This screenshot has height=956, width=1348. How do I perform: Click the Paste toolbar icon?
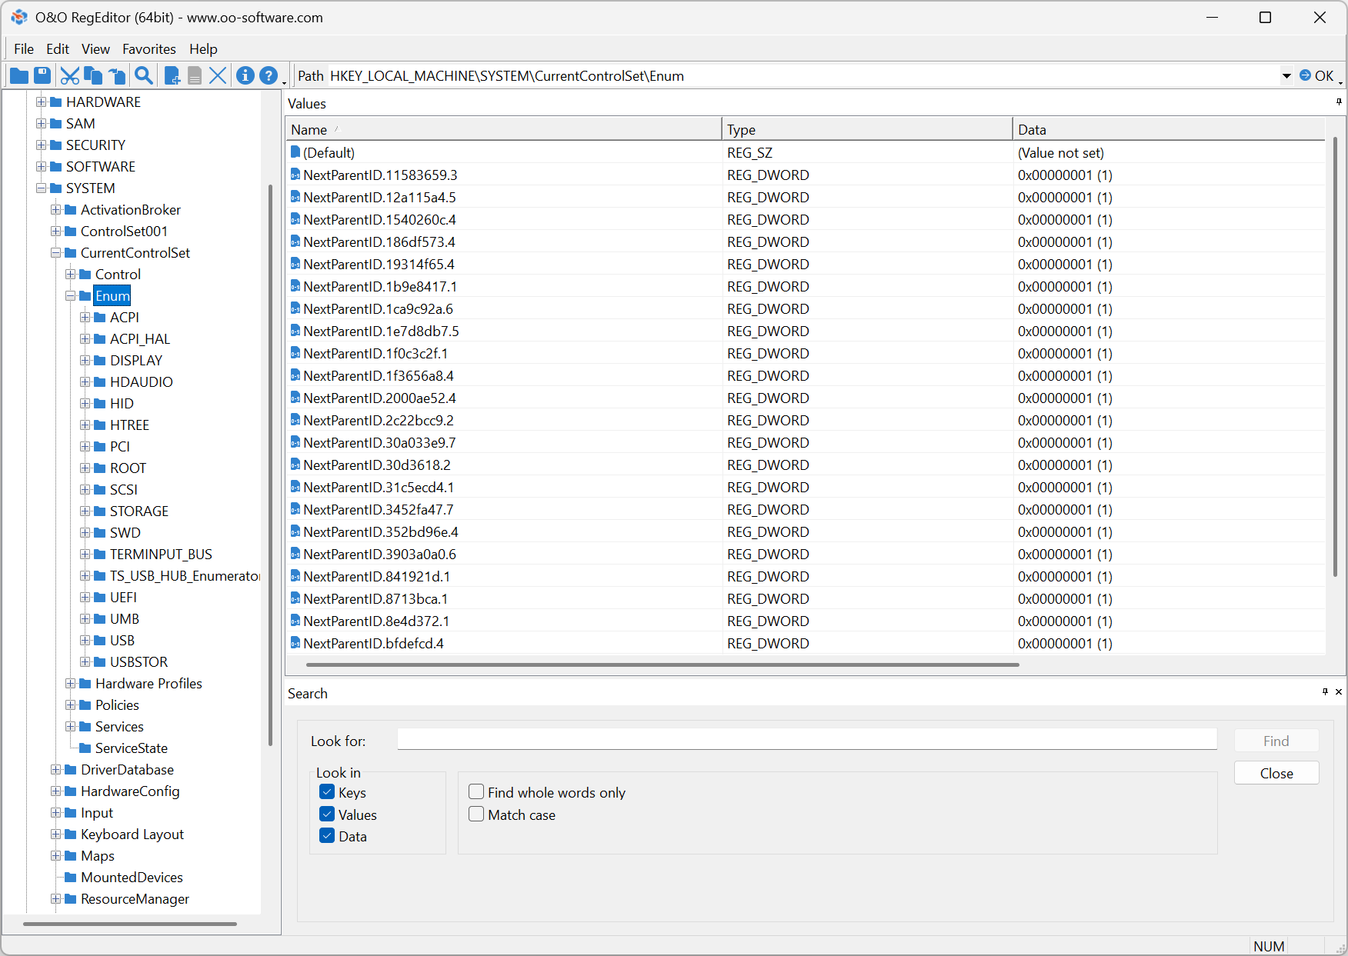[x=117, y=75]
